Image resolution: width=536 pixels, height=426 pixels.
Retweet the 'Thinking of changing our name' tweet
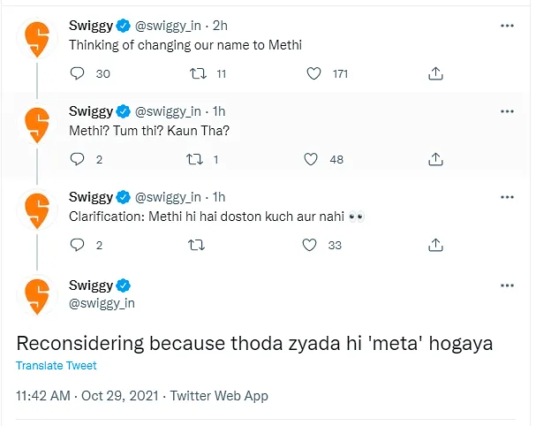coord(199,73)
